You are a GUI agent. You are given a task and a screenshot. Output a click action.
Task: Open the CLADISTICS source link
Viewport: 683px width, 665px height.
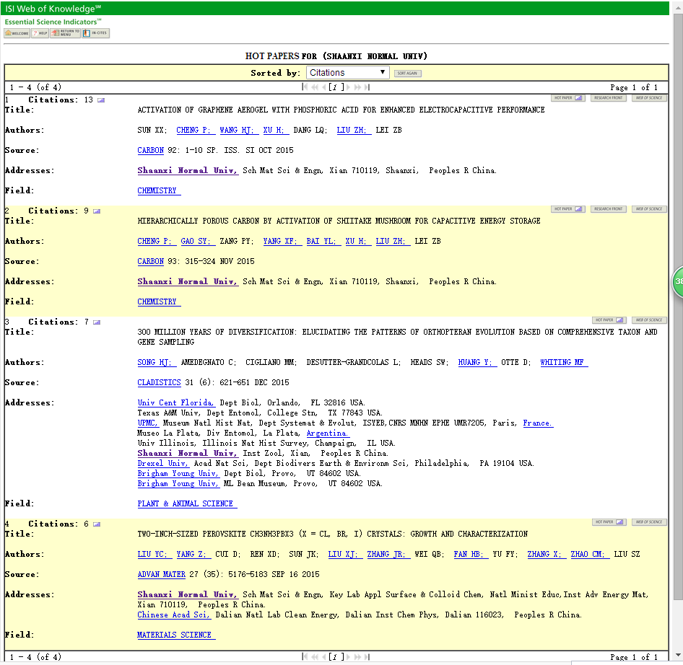159,383
